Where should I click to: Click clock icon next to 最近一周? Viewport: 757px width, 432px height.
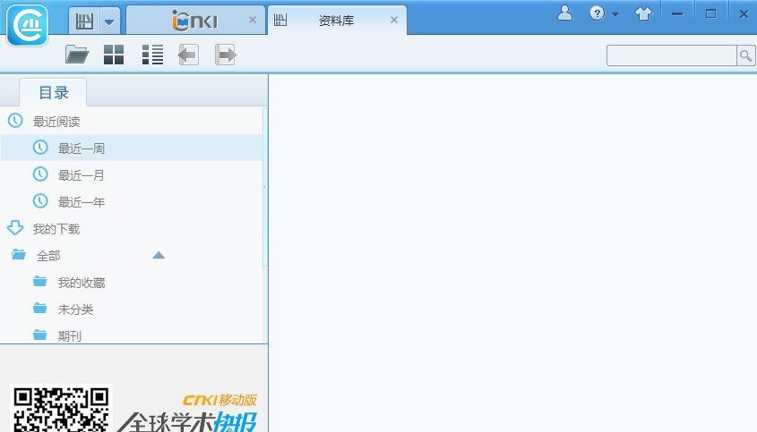pyautogui.click(x=40, y=148)
